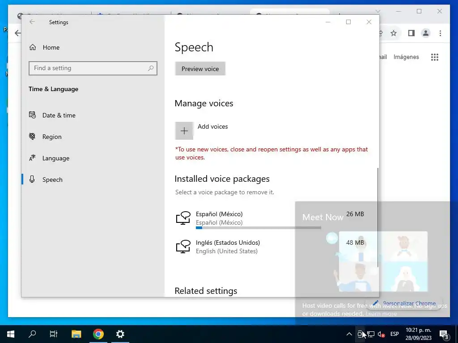Minimize the Settings window

coord(328,22)
